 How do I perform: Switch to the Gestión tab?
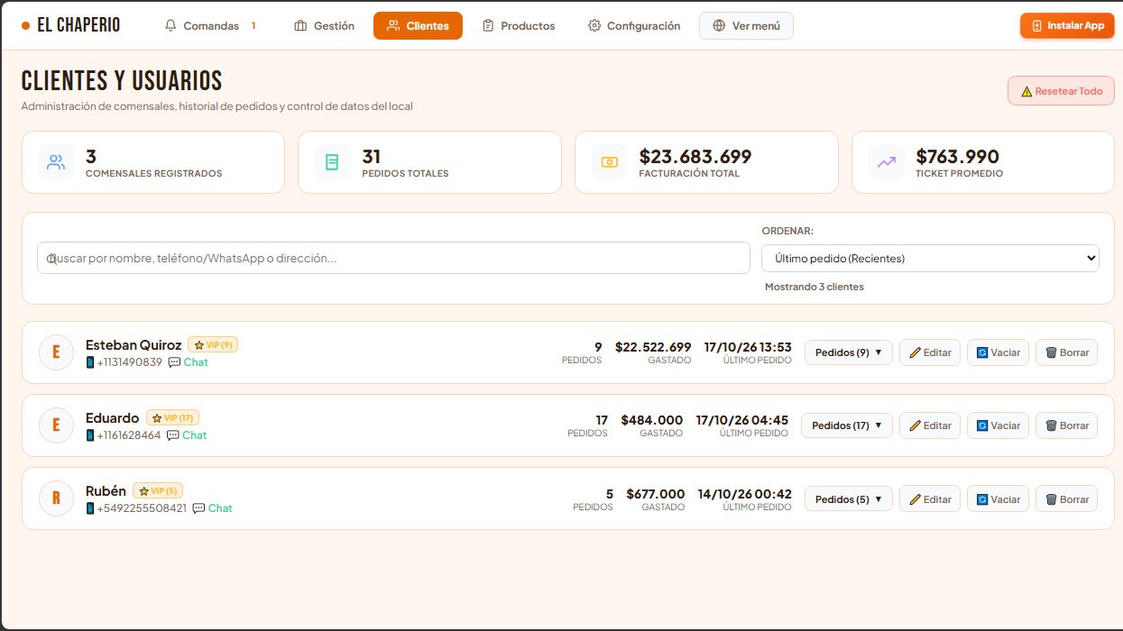click(325, 26)
